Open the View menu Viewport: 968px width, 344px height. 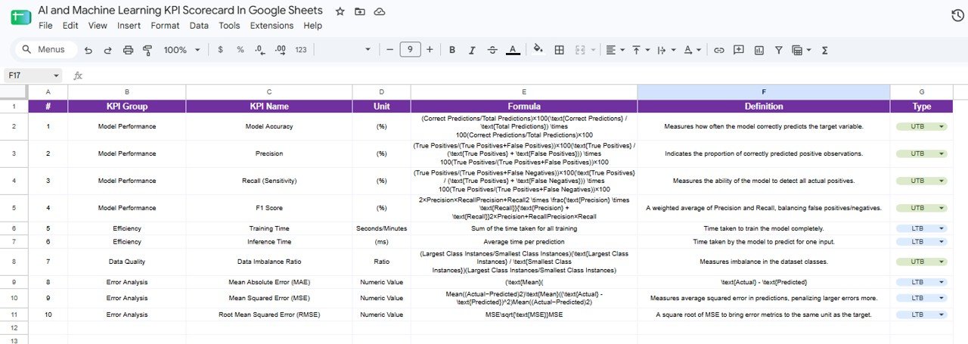click(x=98, y=25)
